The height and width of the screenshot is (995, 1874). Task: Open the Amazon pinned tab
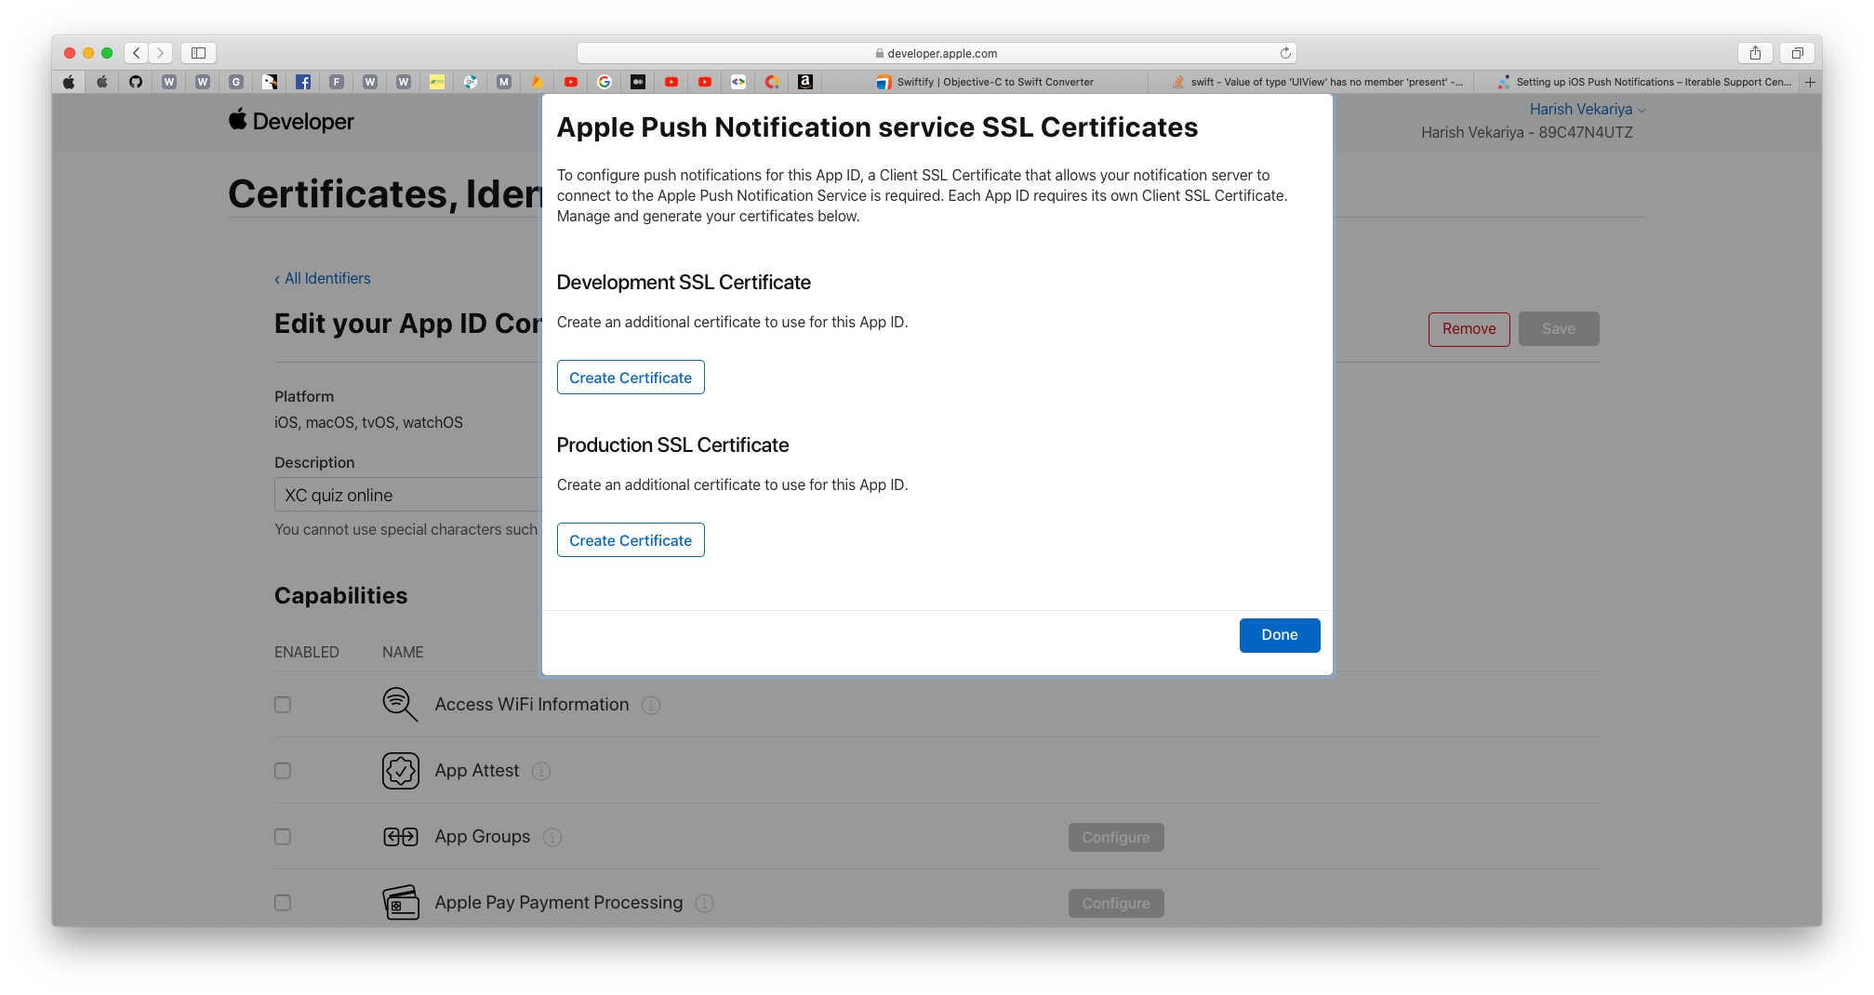pyautogui.click(x=805, y=82)
